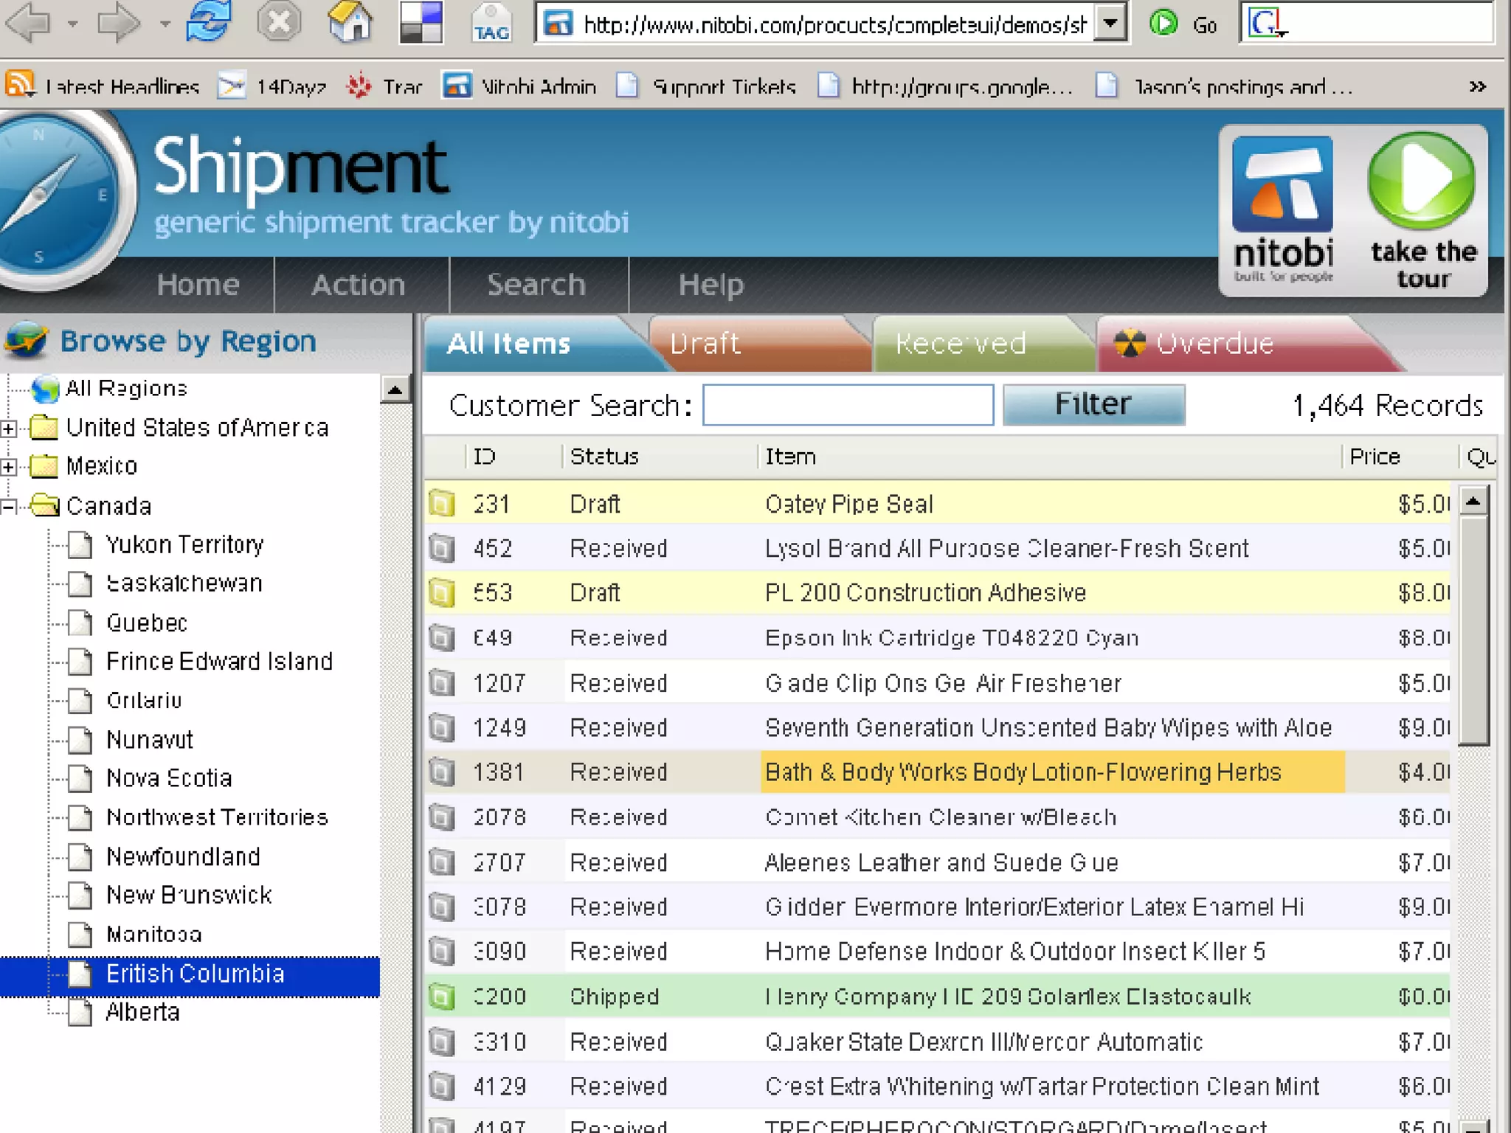This screenshot has width=1511, height=1133.
Task: Select Alberta in region tree
Action: (142, 1012)
